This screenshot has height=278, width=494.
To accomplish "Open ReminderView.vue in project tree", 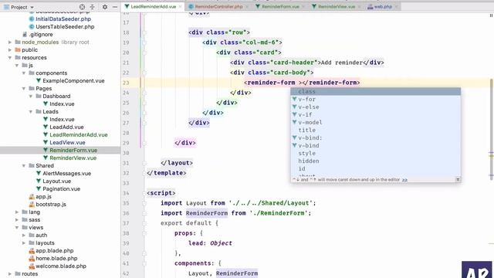I will (73, 158).
